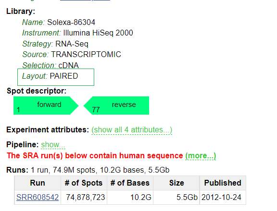Click the Illumina HiSeq 2000 instrument value
Screen dimensions: 277x211
[x=98, y=33]
